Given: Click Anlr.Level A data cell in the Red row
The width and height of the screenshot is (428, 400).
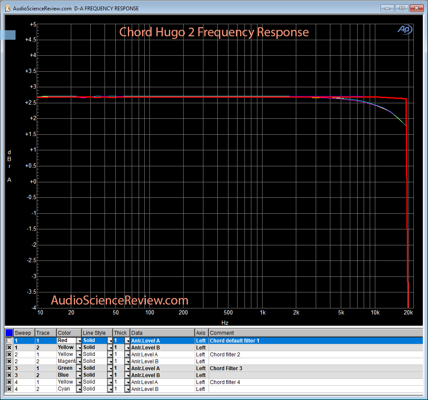Looking at the screenshot, I should [x=162, y=340].
